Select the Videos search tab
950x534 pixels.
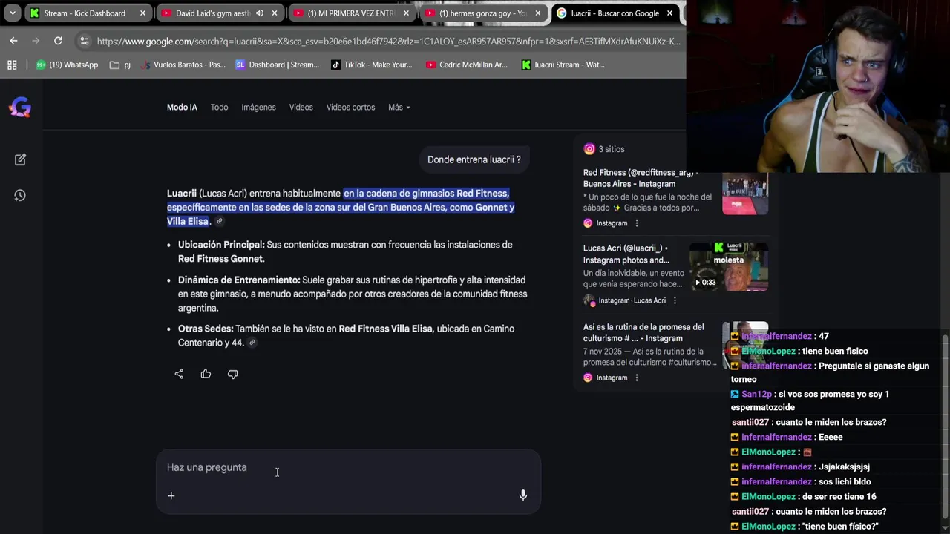301,107
